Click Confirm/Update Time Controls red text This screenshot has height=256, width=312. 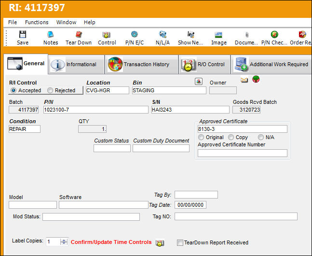(111, 242)
